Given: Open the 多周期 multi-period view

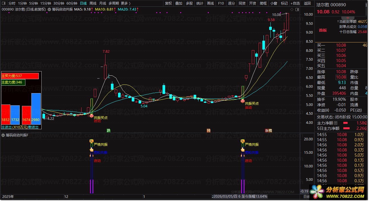Looking at the screenshot, I should click(114, 3).
